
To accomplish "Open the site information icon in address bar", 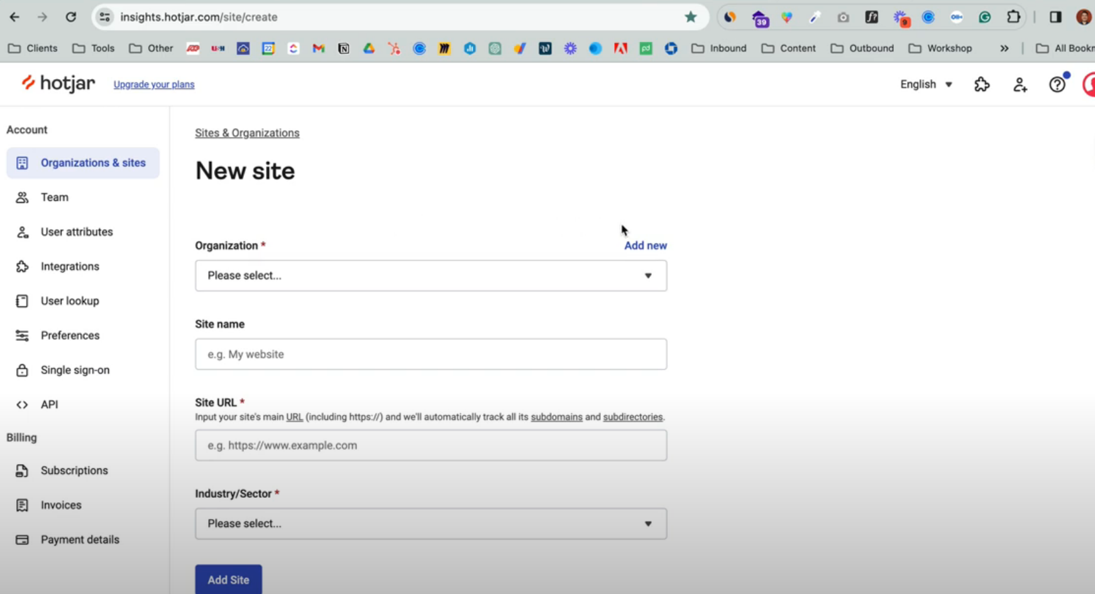I will point(105,17).
